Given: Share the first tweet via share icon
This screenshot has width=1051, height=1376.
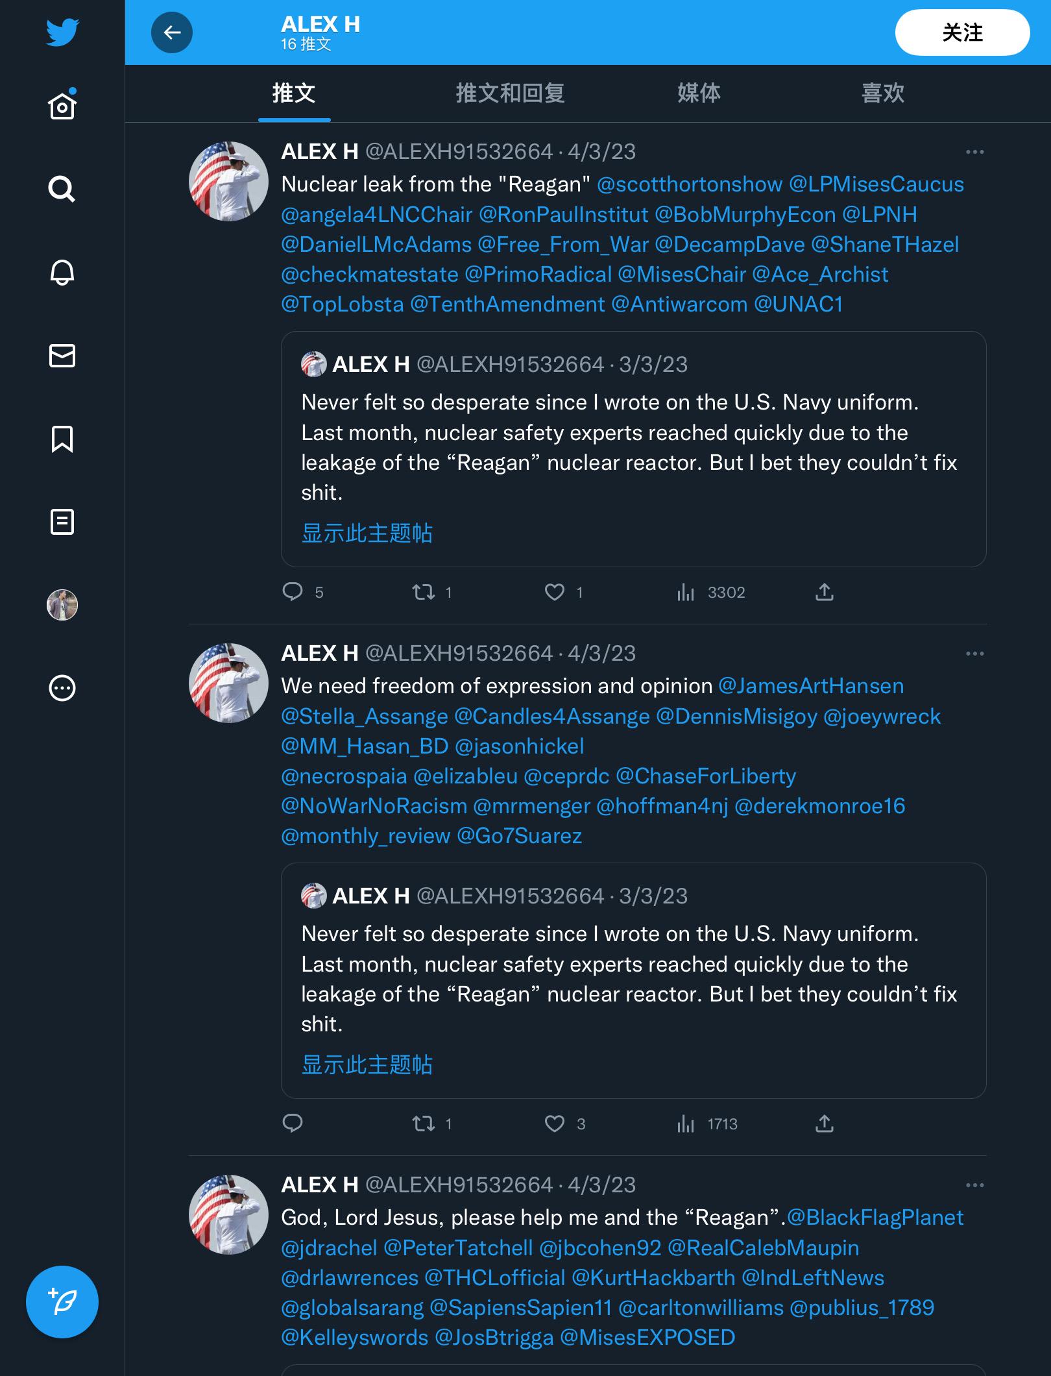Looking at the screenshot, I should tap(824, 592).
